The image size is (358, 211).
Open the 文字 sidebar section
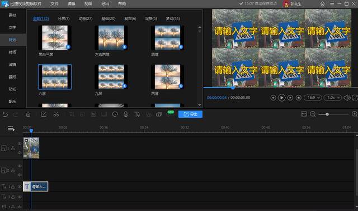pyautogui.click(x=12, y=27)
